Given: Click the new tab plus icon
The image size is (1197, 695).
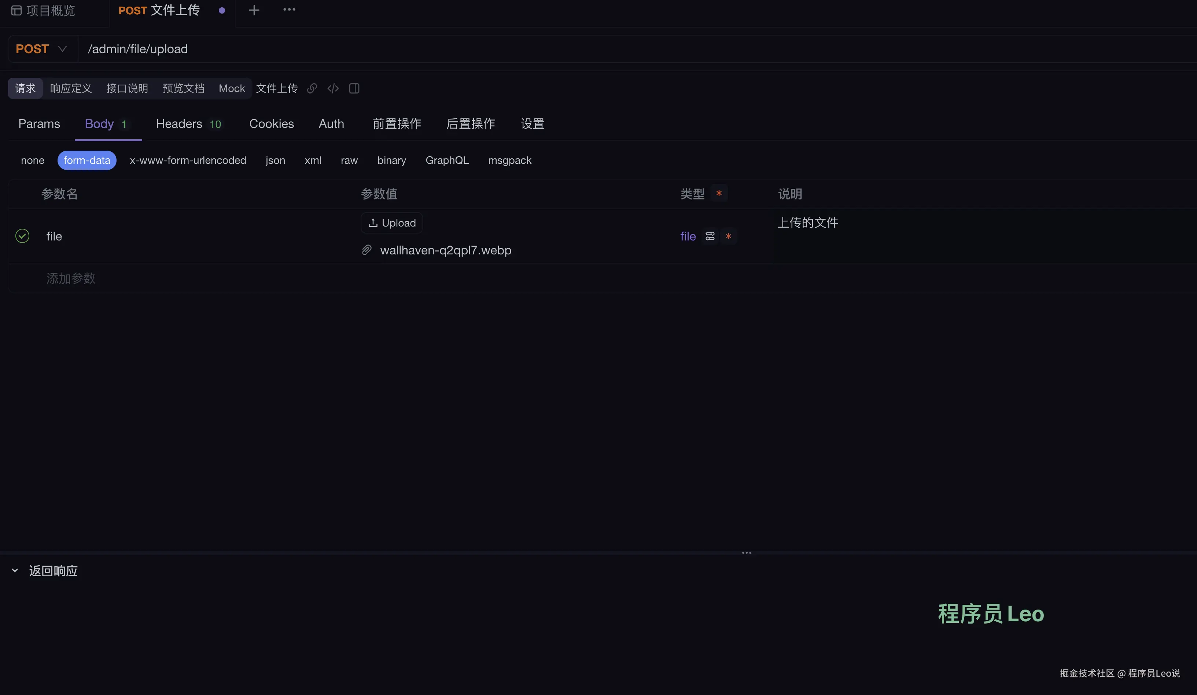Looking at the screenshot, I should (254, 10).
